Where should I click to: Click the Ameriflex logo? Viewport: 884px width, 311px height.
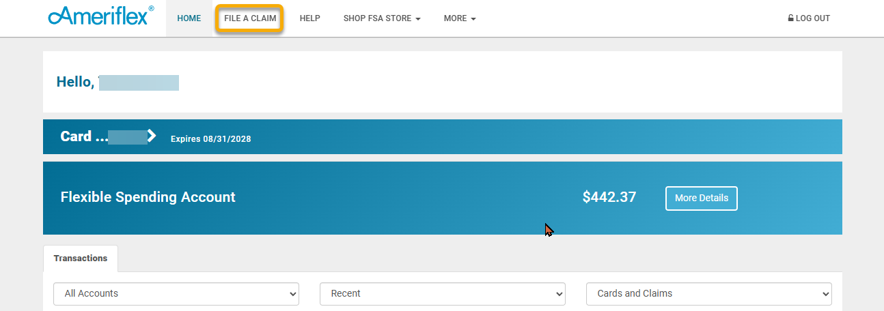click(x=101, y=16)
